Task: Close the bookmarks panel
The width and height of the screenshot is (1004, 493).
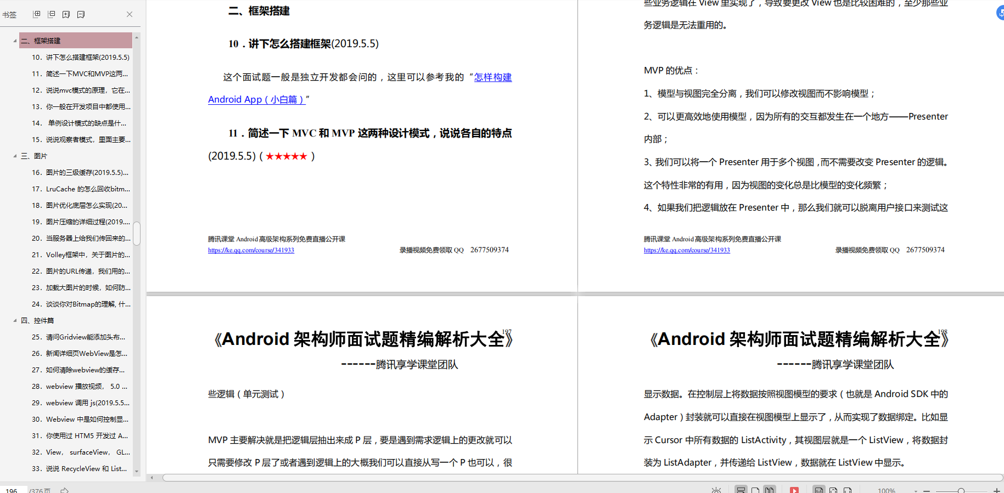Action: point(130,14)
